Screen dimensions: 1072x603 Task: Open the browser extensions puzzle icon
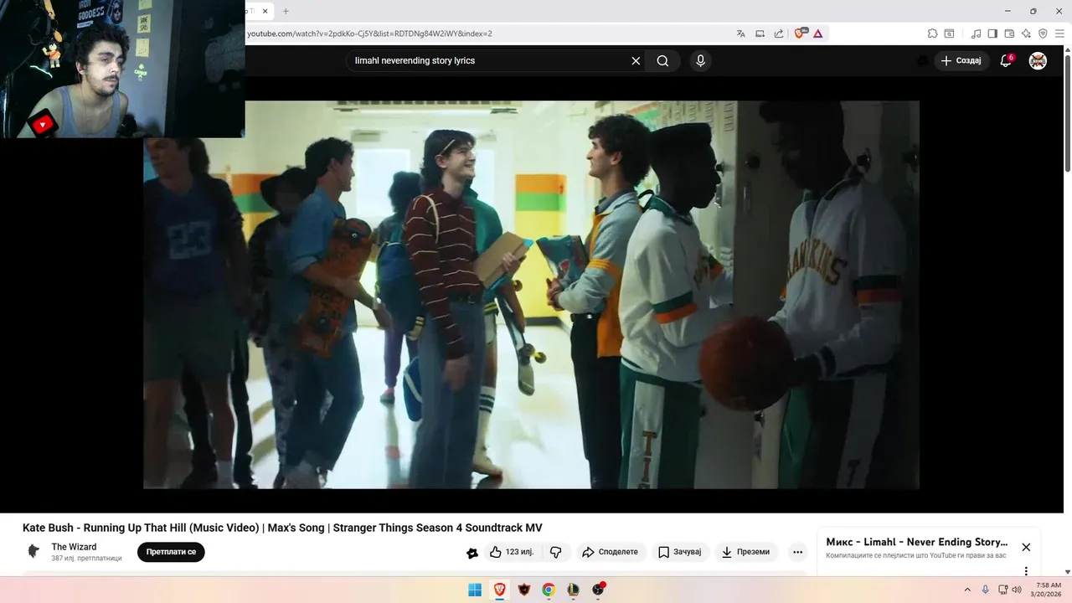tap(932, 33)
